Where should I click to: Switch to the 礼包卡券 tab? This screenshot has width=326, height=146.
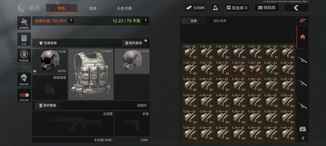(124, 8)
